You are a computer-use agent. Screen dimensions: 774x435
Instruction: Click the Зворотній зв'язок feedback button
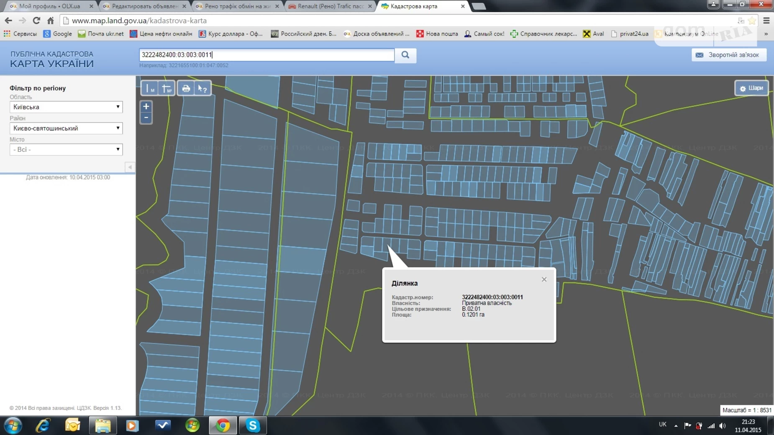click(x=728, y=55)
